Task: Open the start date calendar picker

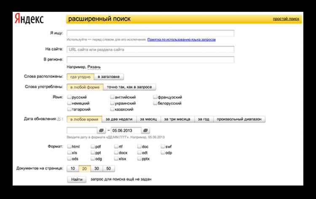Action: tap(102, 130)
